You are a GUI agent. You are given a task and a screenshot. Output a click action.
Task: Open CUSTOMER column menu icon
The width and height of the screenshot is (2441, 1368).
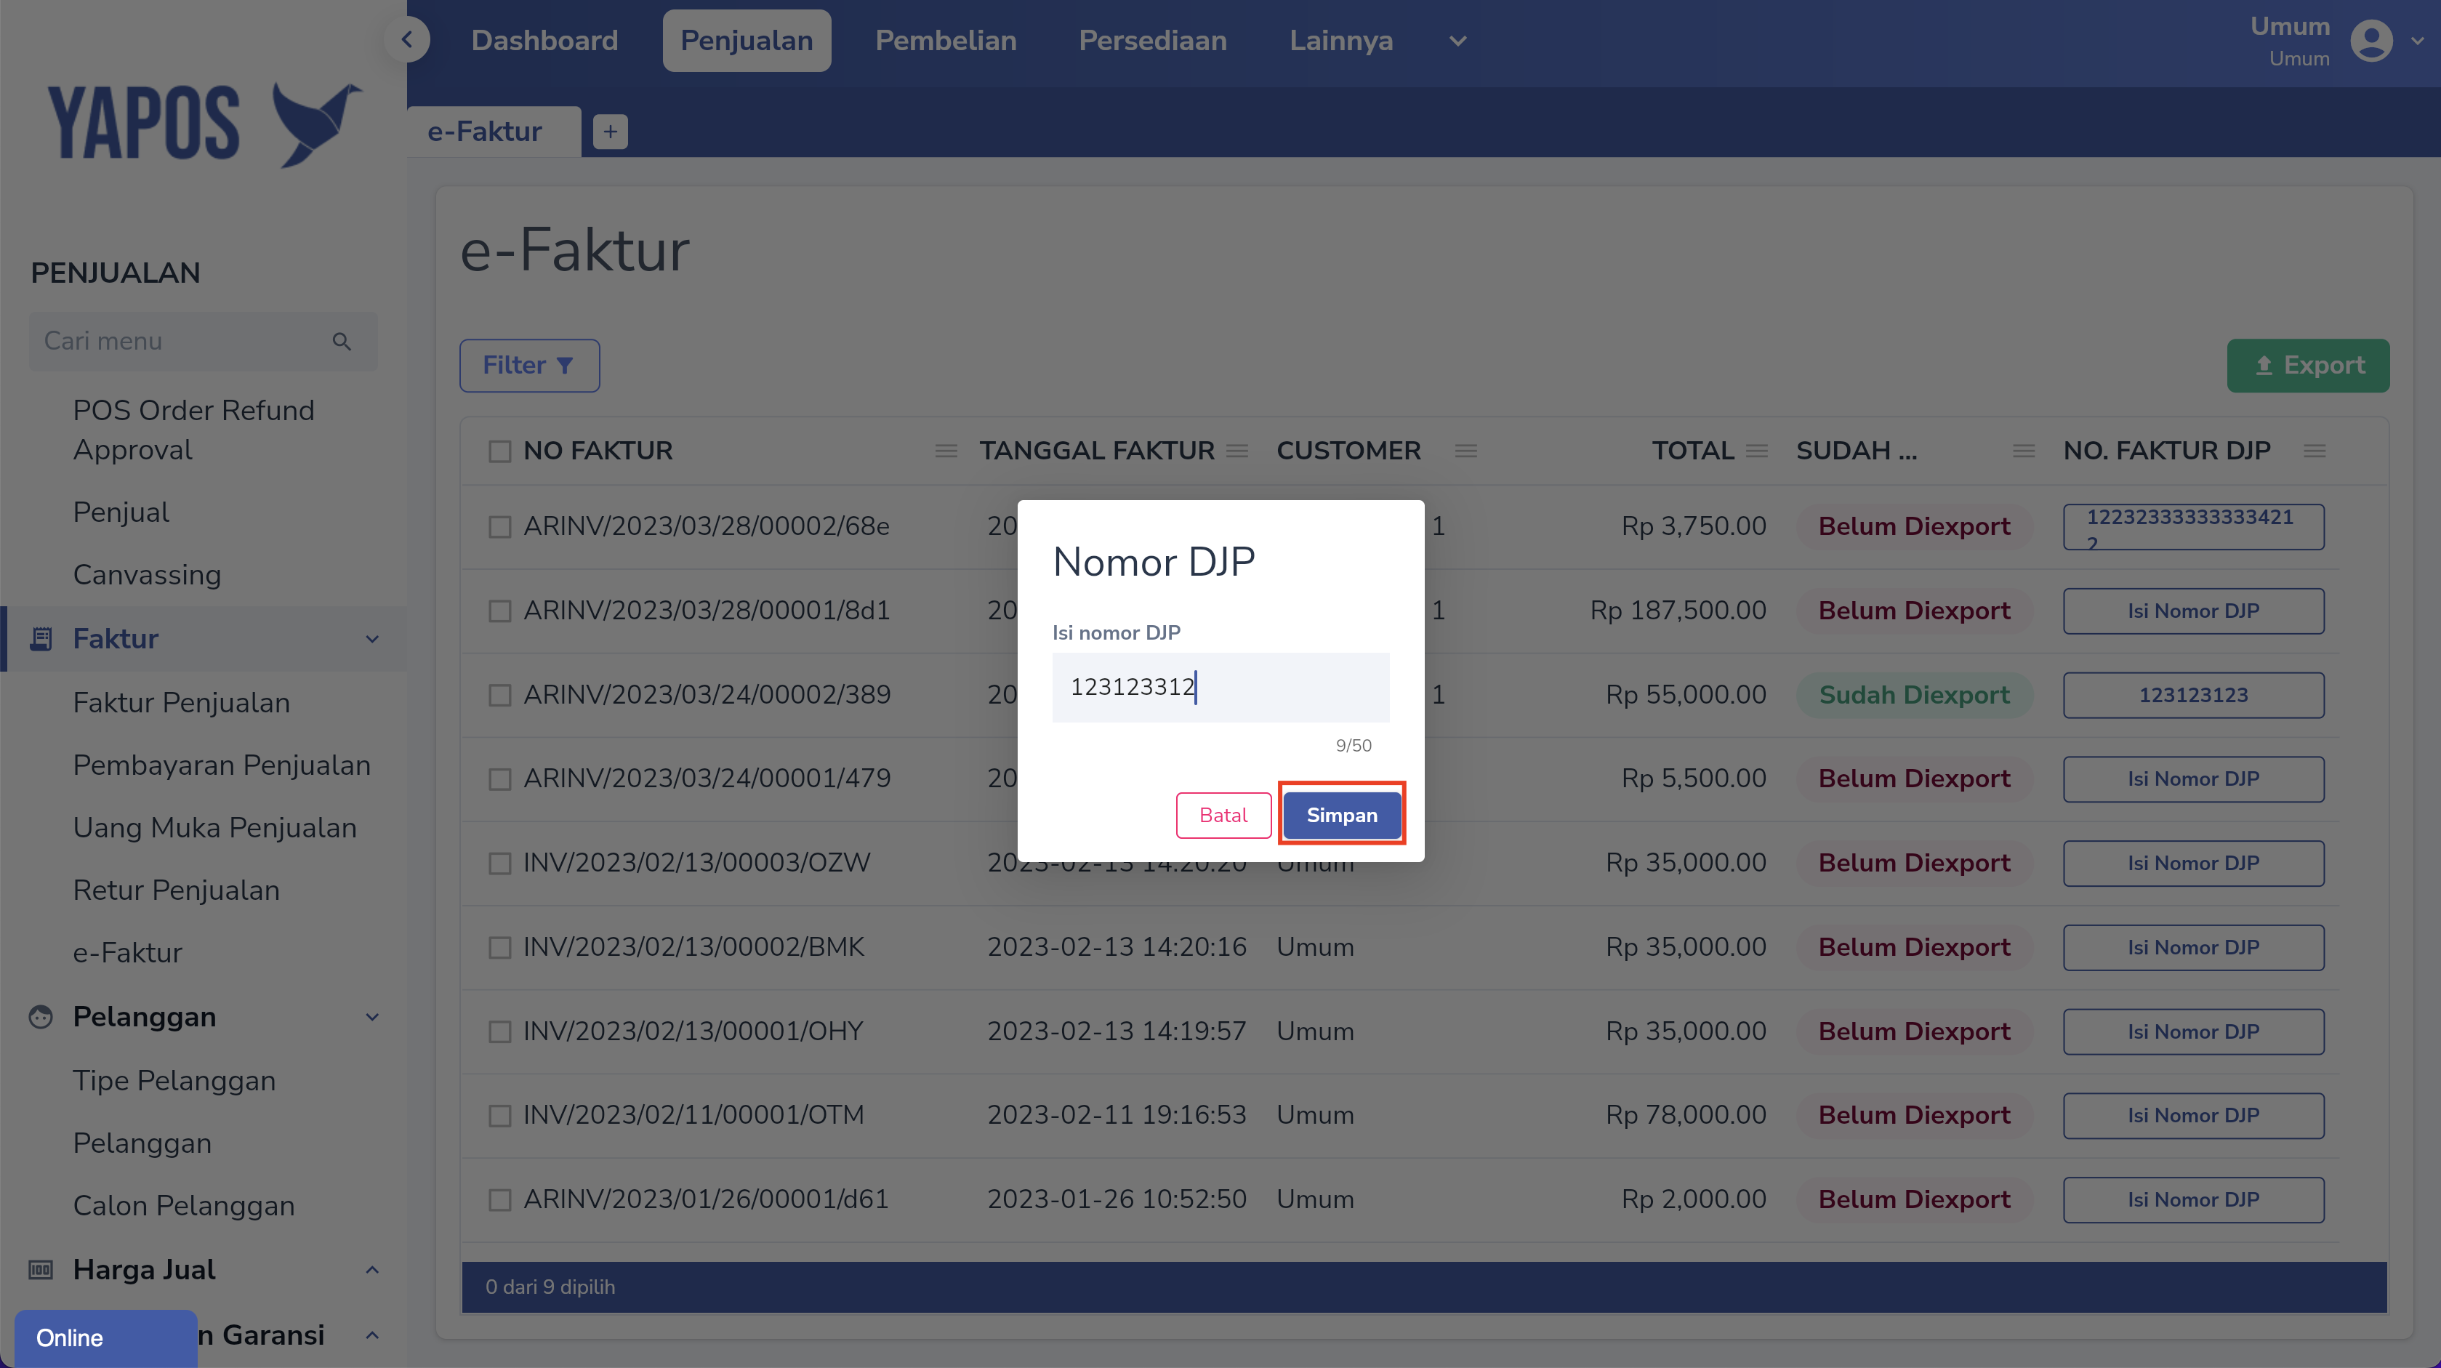tap(1466, 451)
